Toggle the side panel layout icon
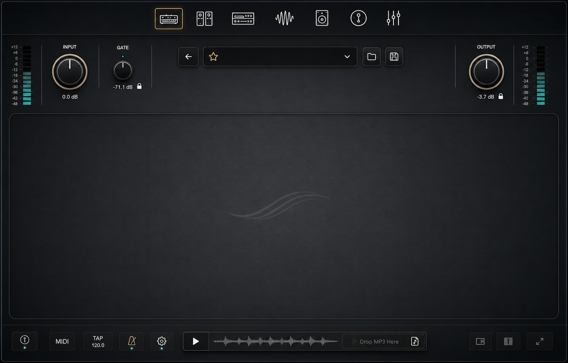The width and height of the screenshot is (568, 363). click(508, 341)
